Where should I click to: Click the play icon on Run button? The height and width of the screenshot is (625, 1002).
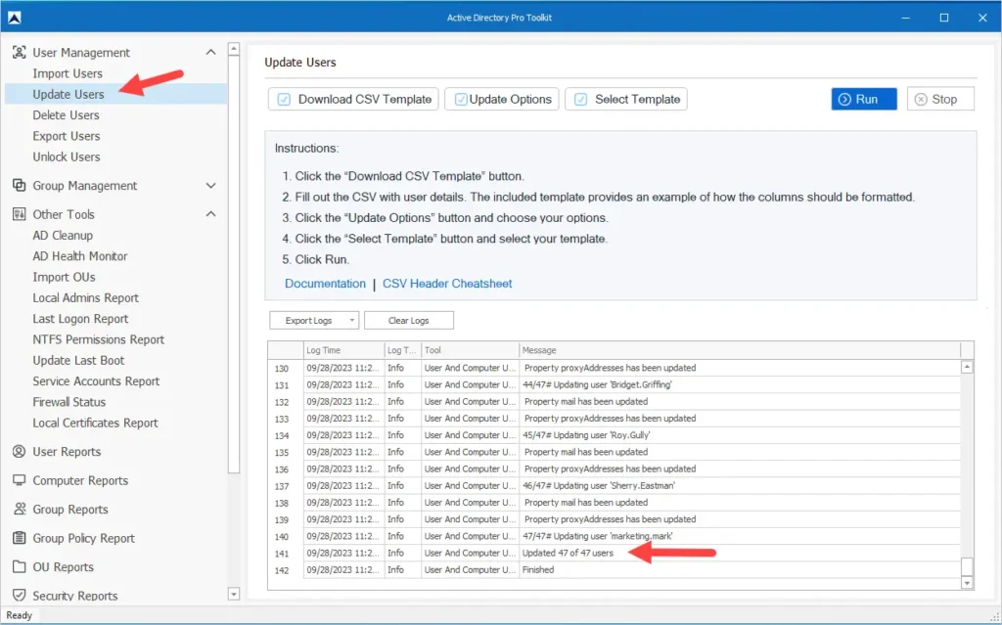coord(844,99)
